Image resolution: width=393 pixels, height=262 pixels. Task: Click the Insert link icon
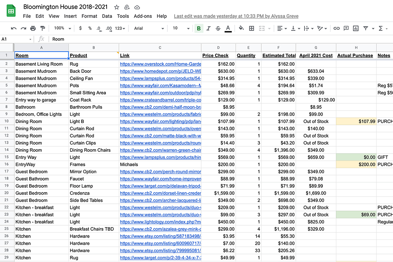[337, 28]
